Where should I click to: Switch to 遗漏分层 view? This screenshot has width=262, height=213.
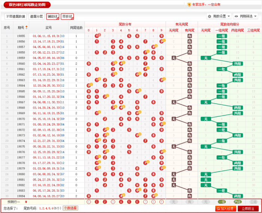(36, 16)
